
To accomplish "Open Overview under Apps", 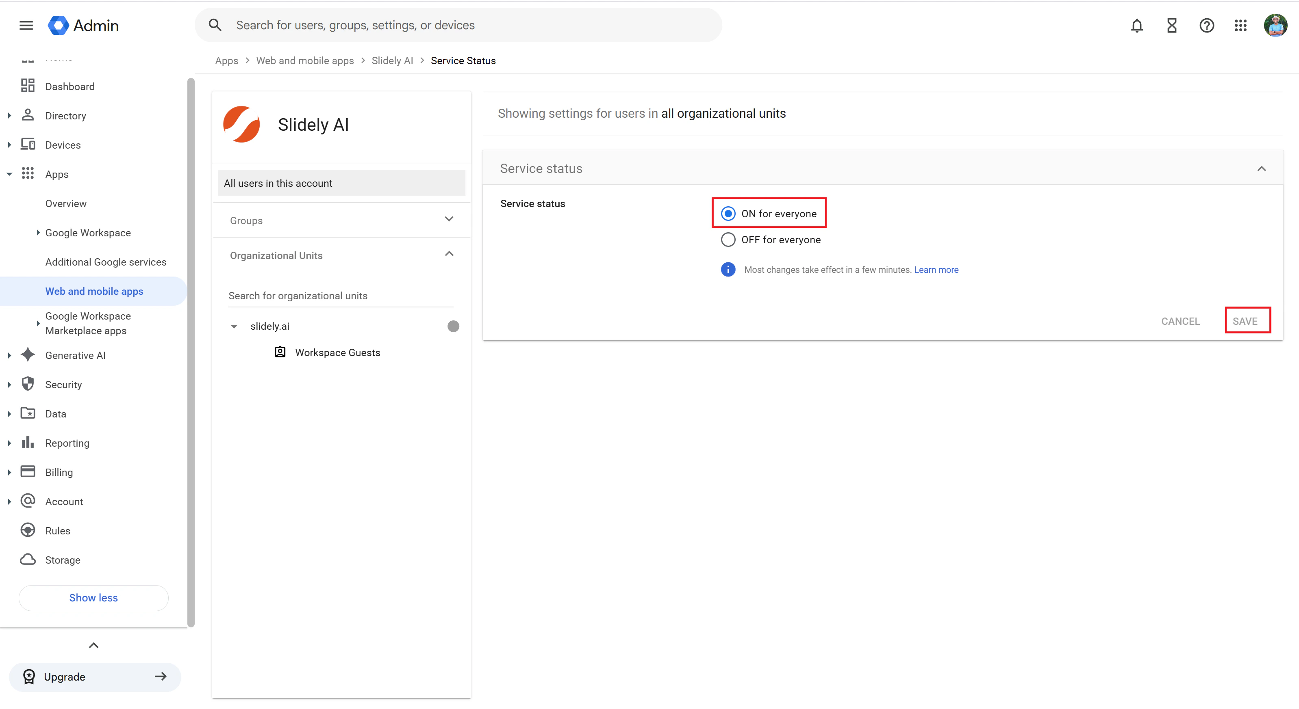I will coord(65,203).
